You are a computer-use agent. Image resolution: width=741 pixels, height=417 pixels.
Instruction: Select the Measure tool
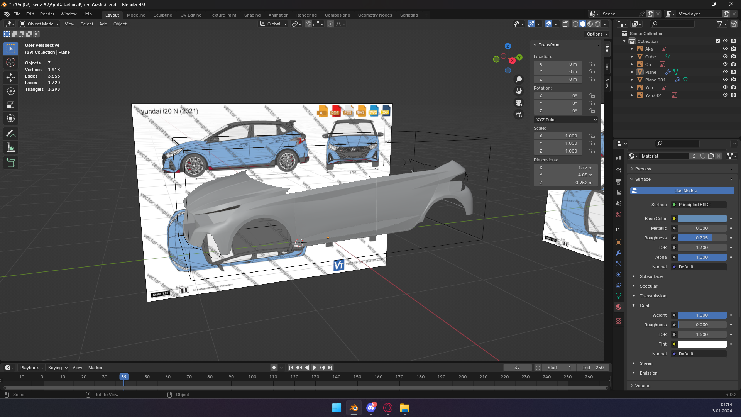(x=11, y=147)
